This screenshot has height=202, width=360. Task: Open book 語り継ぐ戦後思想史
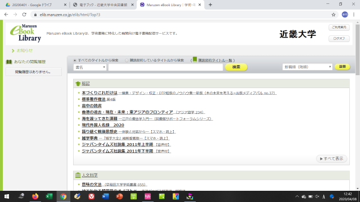pos(129,132)
